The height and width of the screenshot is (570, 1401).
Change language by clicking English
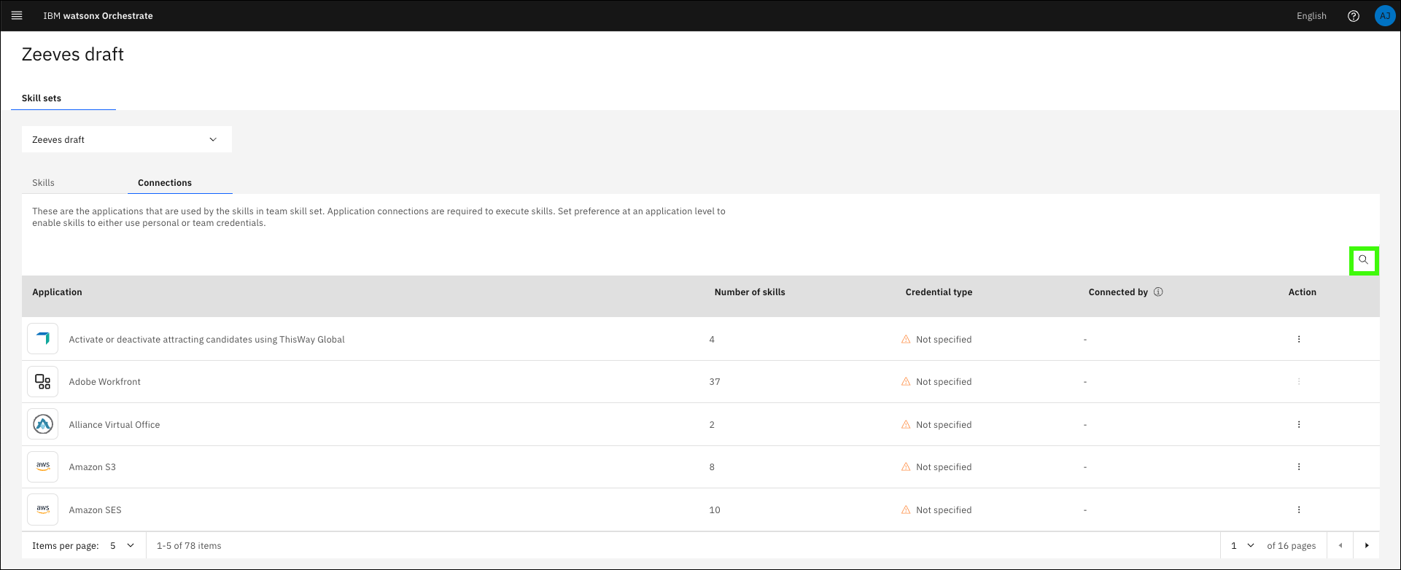tap(1311, 16)
